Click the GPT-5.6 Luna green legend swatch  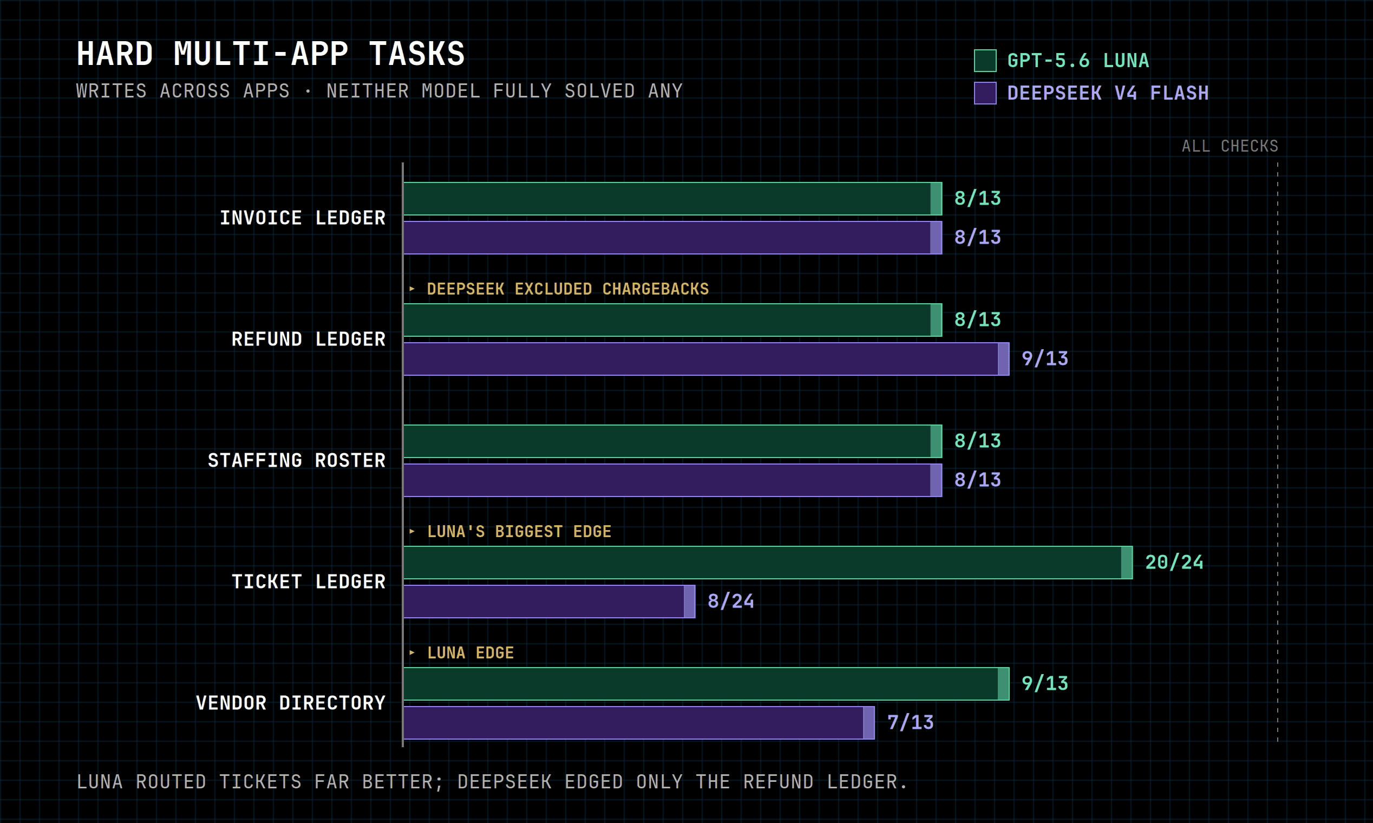[985, 61]
